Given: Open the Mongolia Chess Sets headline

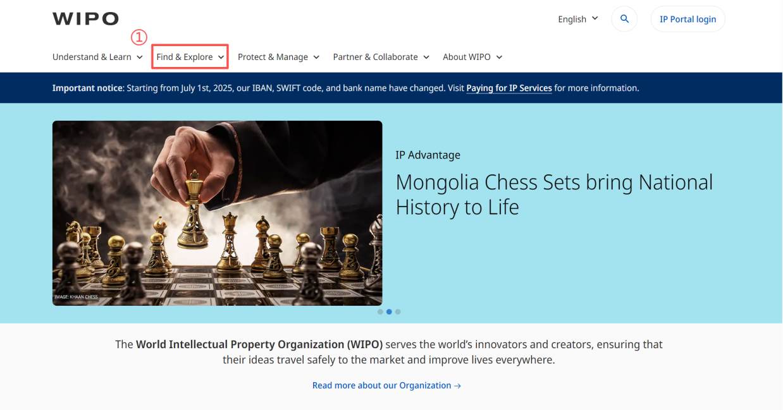Looking at the screenshot, I should click(x=553, y=195).
